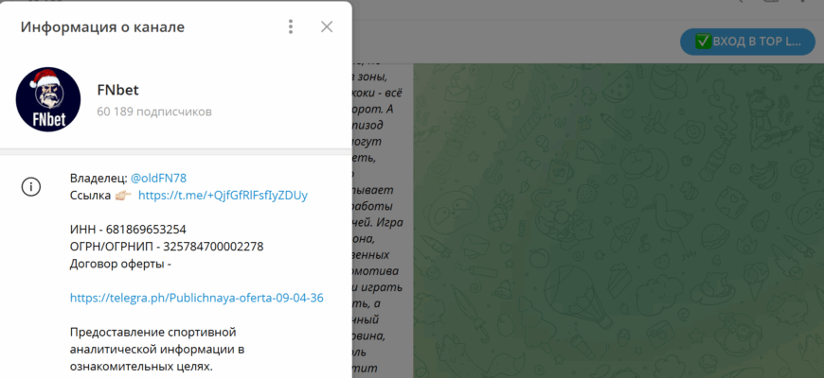Screen dimensions: 824x378
Task: Open the t.me channel invite link
Action: [223, 195]
